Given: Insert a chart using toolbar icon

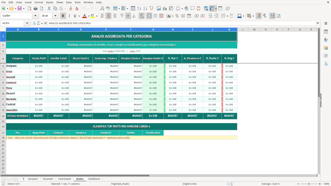Looking at the screenshot, I should pyautogui.click(x=165, y=9).
